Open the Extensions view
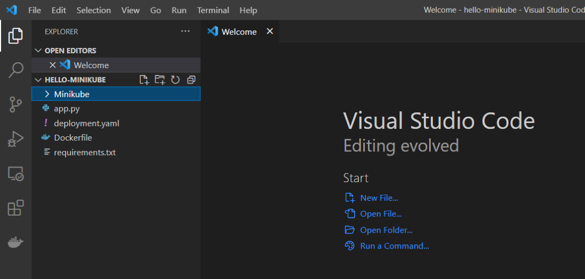The image size is (585, 279). tap(15, 208)
